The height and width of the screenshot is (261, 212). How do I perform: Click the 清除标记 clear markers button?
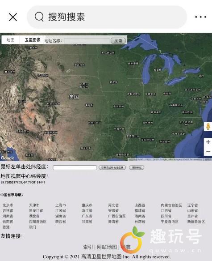pos(137,167)
